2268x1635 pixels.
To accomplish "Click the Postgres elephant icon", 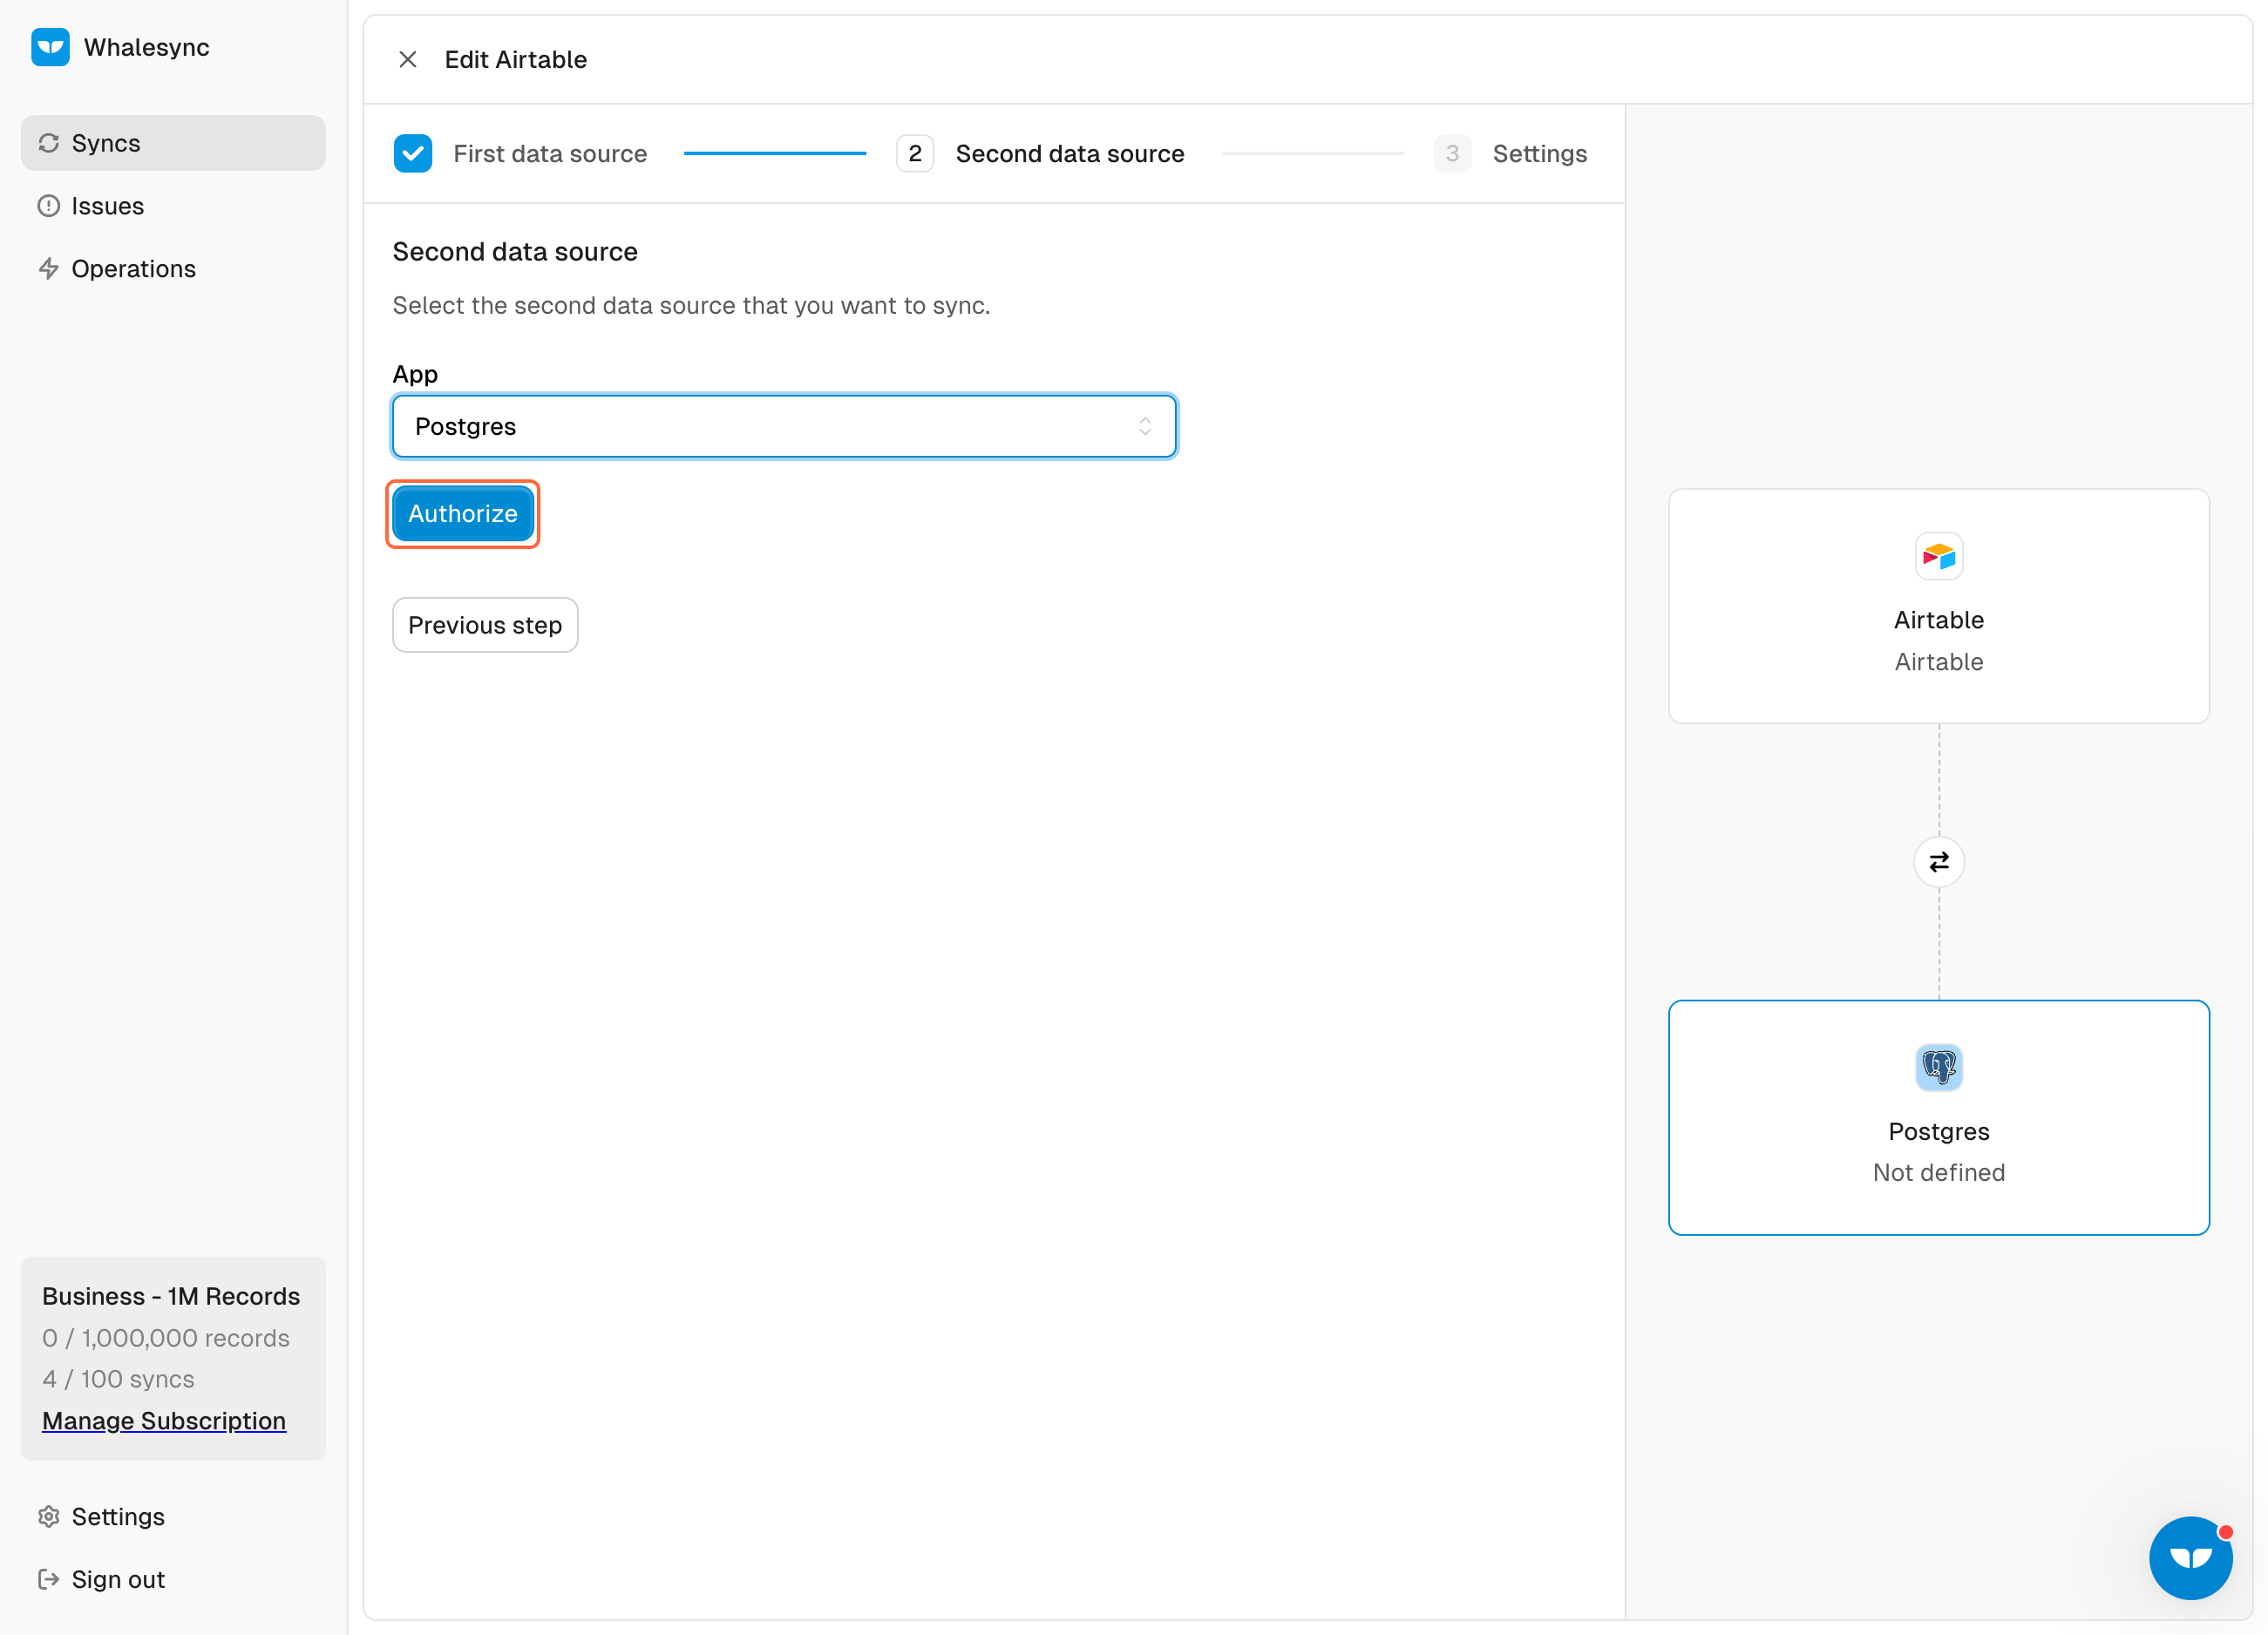I will click(1939, 1068).
